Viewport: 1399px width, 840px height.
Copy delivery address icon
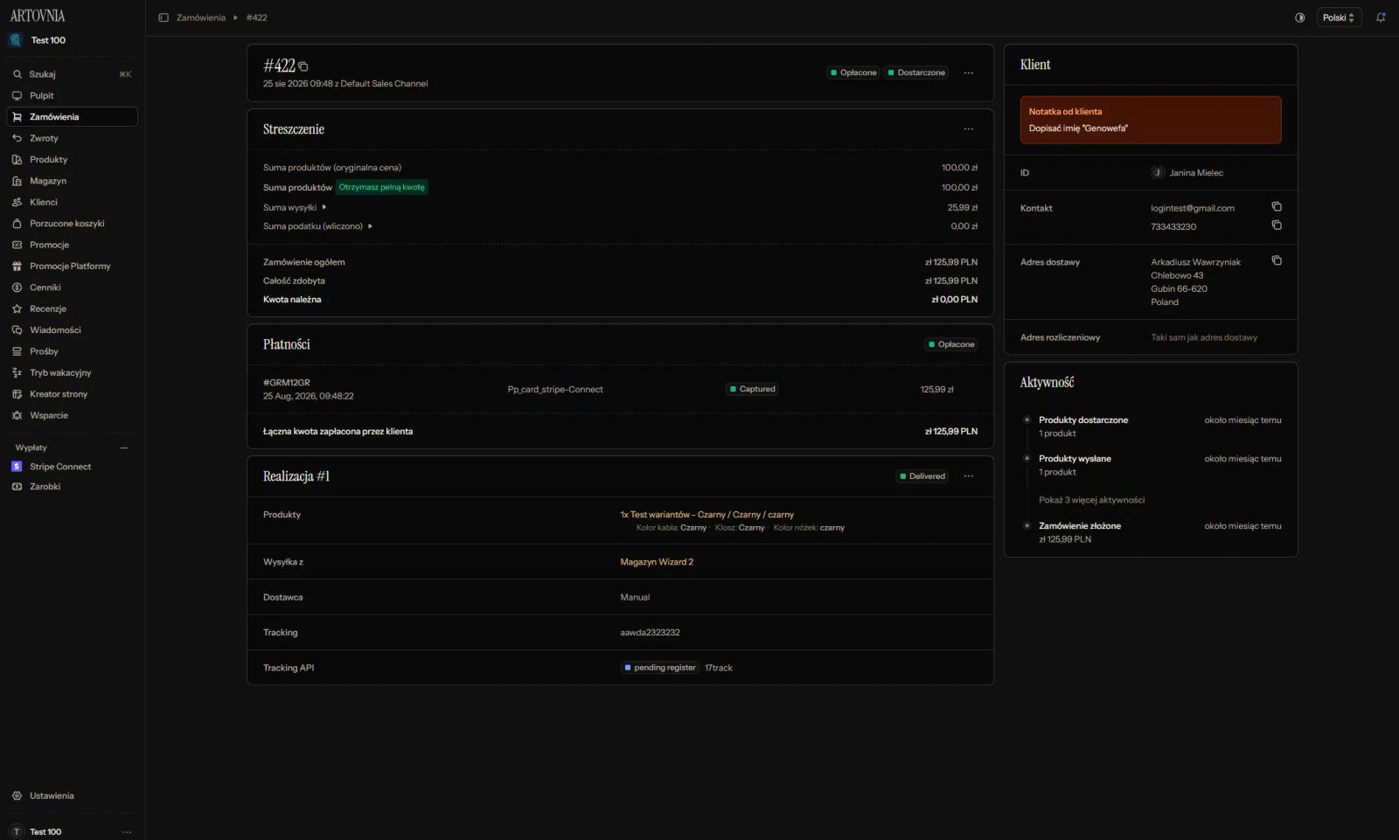click(1277, 260)
